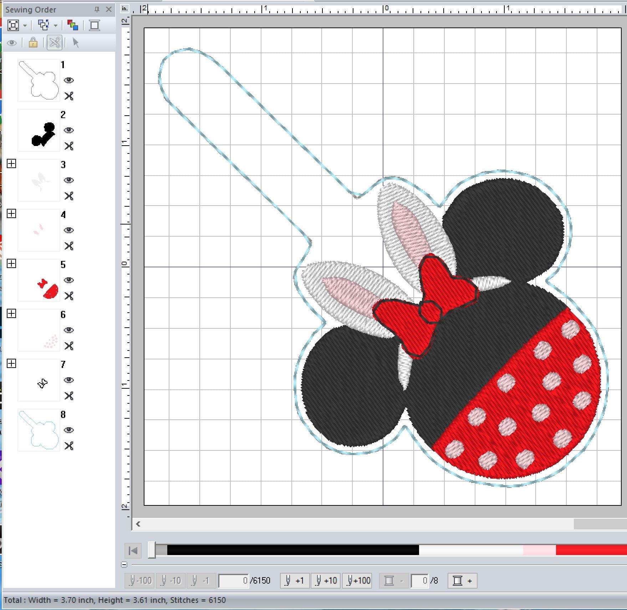Viewport: 627px width, 610px height.
Task: Click the scissors icon for sewing item 2
Action: click(x=69, y=146)
